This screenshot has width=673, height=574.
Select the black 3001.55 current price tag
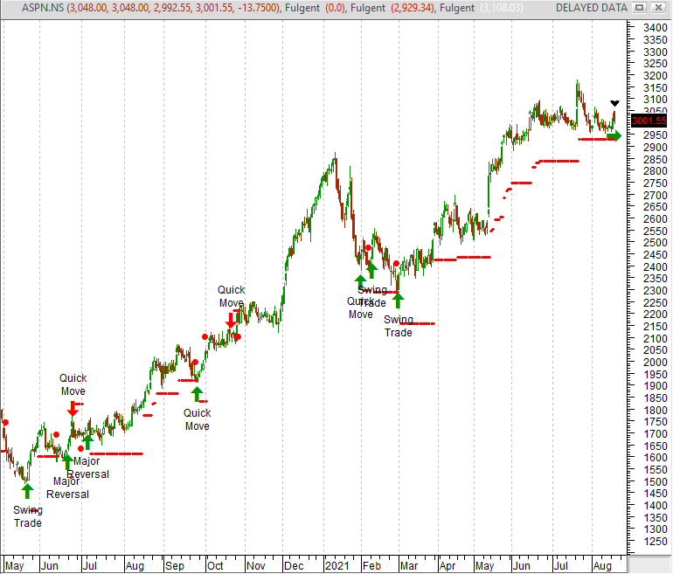[x=649, y=121]
